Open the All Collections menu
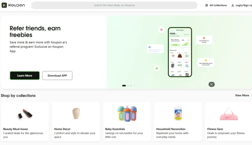 click(x=216, y=5)
